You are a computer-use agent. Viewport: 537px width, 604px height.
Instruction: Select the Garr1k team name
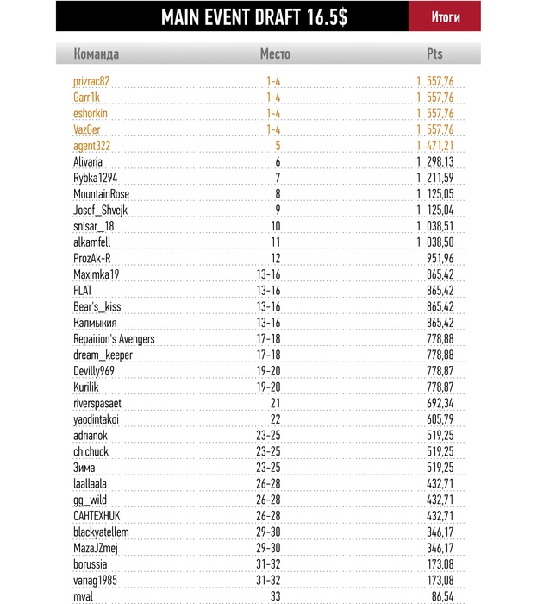86,98
